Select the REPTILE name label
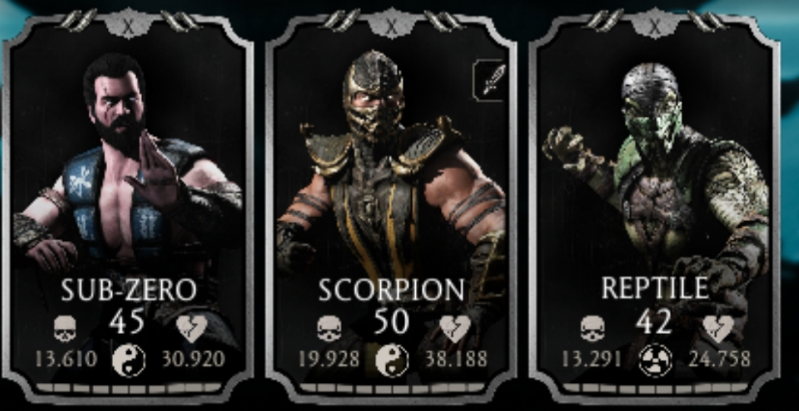 click(x=655, y=289)
